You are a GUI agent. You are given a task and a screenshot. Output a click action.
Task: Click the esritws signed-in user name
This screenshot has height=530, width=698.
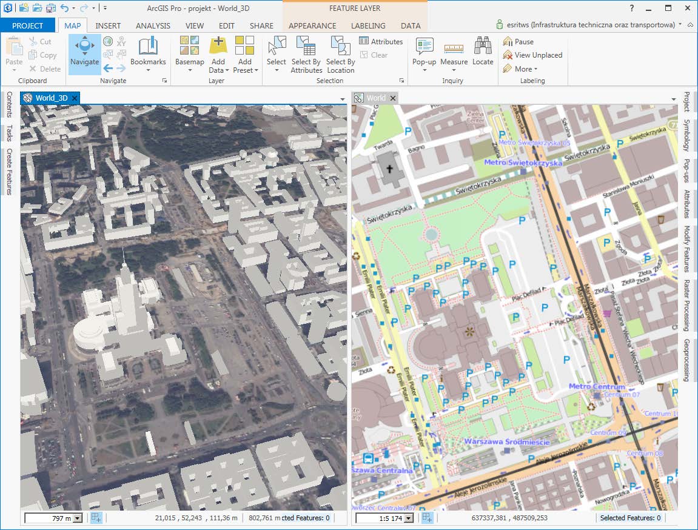[591, 25]
